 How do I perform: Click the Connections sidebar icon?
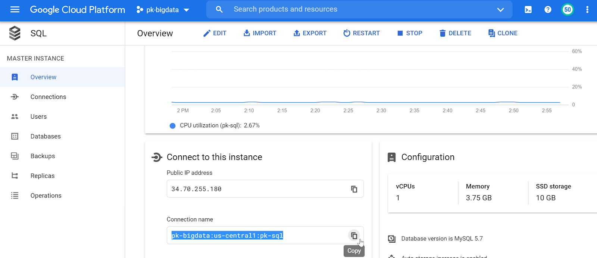tap(15, 97)
